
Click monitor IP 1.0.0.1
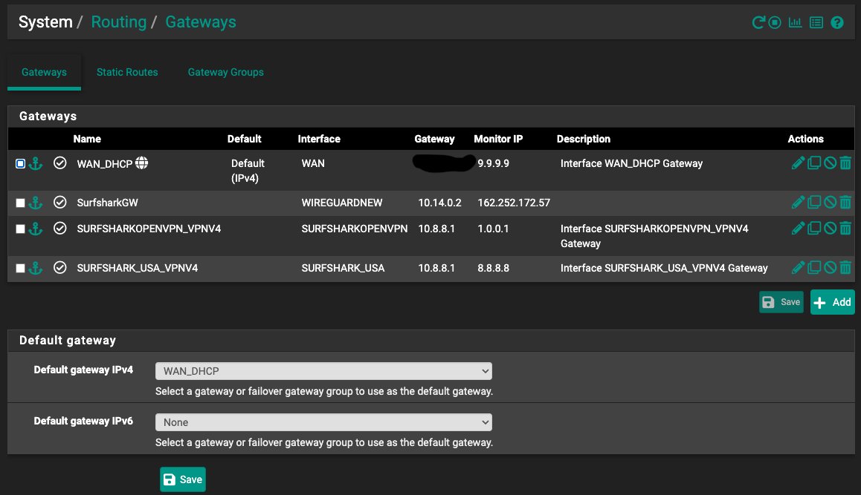pos(493,229)
